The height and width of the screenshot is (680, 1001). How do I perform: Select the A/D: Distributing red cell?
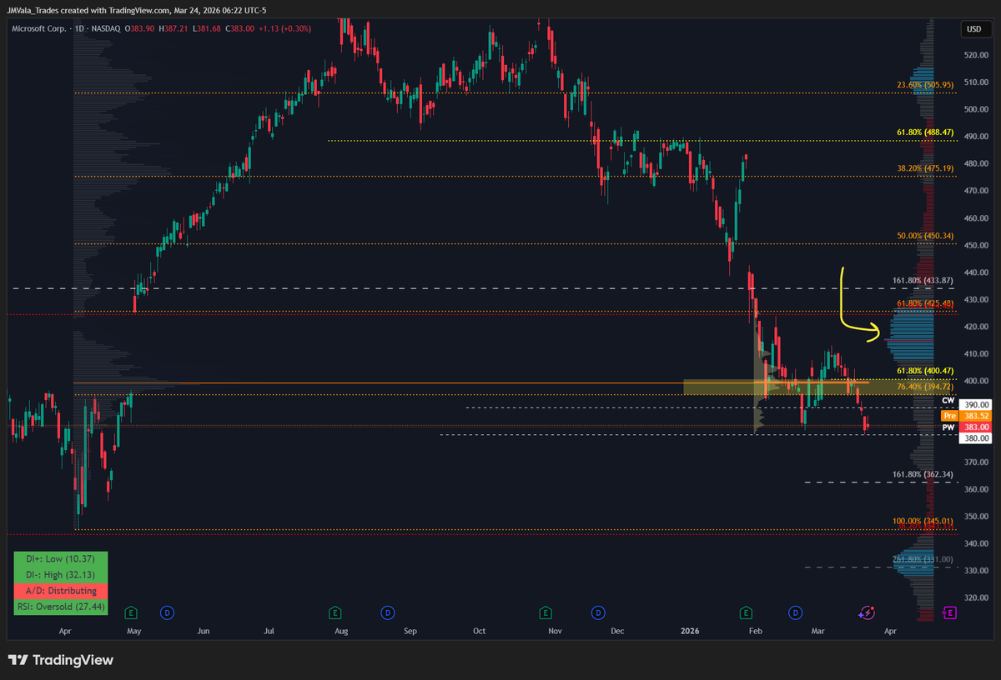[x=61, y=590]
